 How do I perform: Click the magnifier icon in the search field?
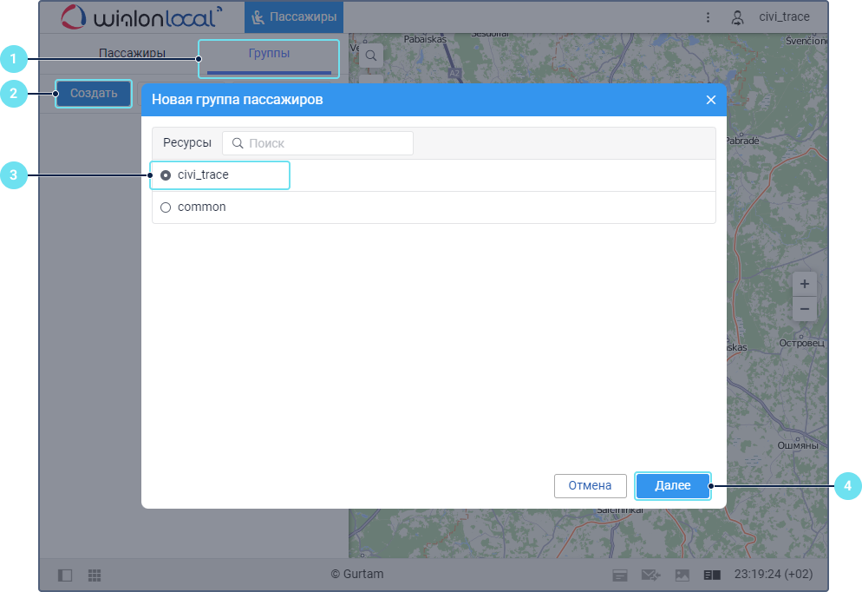click(238, 143)
